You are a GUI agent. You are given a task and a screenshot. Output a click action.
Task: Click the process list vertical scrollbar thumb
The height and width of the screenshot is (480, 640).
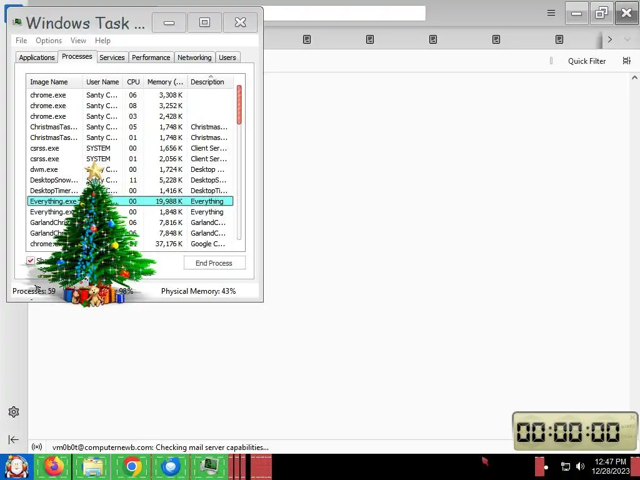(x=239, y=104)
